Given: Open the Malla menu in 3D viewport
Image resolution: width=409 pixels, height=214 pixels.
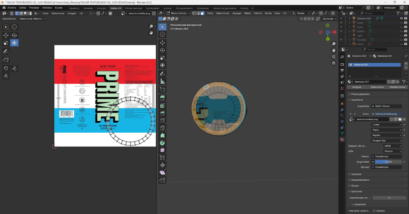Looking at the screenshot, I should (x=248, y=13).
